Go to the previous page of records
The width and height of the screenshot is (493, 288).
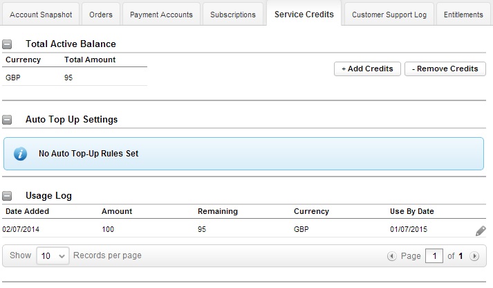(392, 256)
